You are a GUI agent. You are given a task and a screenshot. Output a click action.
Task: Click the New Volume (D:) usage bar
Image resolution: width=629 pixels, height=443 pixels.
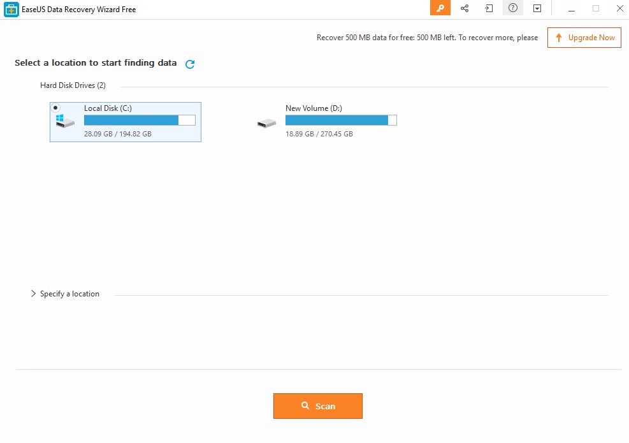pos(341,120)
